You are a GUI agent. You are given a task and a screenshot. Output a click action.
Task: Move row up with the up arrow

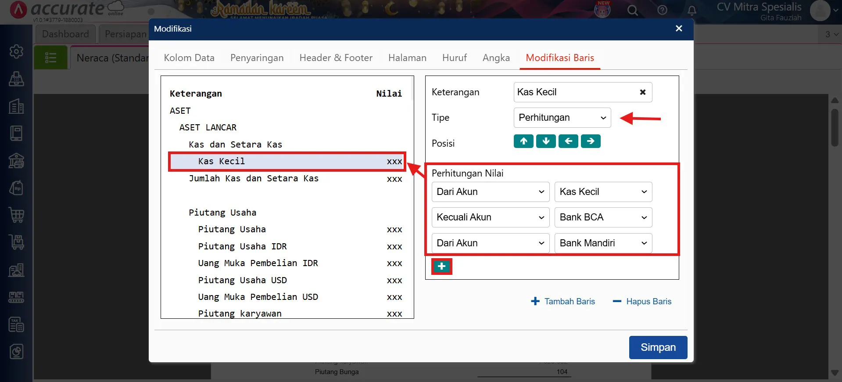tap(523, 141)
